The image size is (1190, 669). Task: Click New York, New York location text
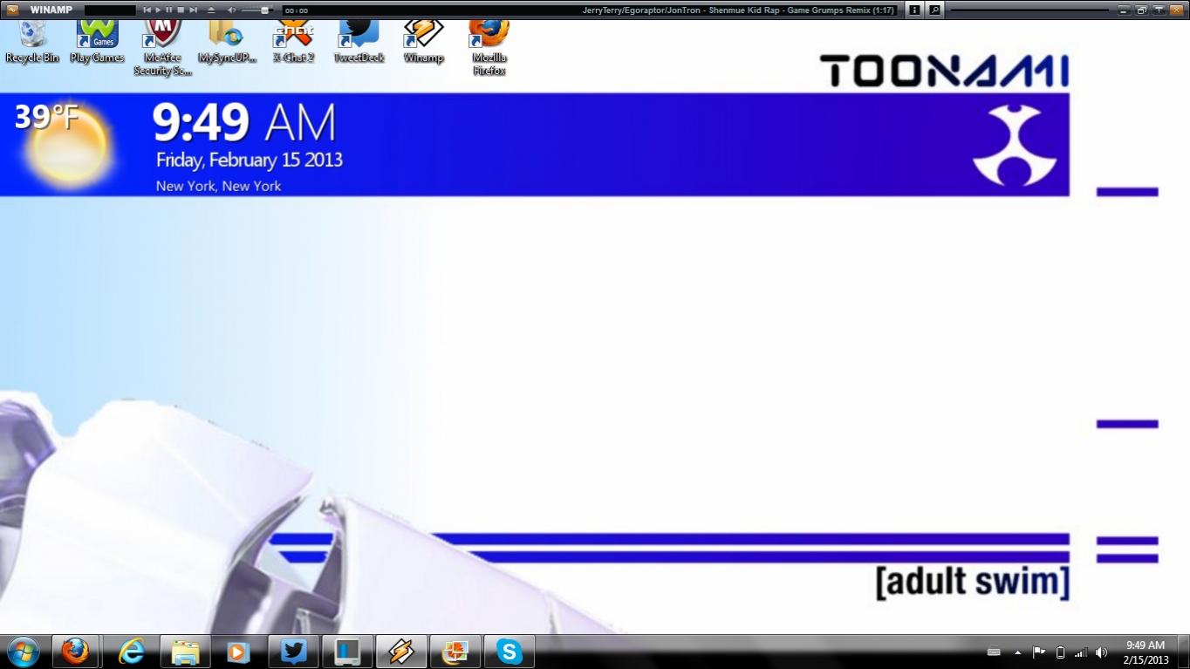coord(218,186)
